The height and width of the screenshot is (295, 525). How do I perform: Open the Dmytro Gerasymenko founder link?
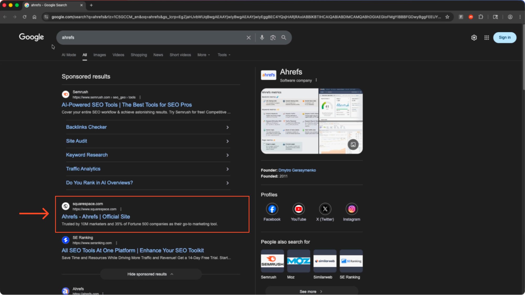click(x=297, y=170)
